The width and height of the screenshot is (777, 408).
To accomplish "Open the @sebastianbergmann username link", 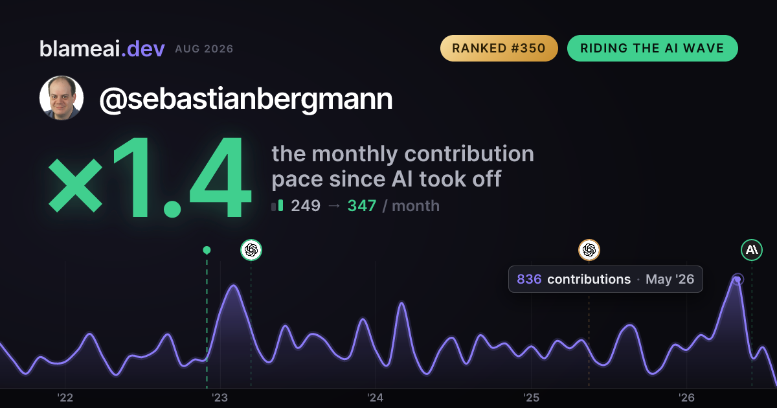I will 246,99.
